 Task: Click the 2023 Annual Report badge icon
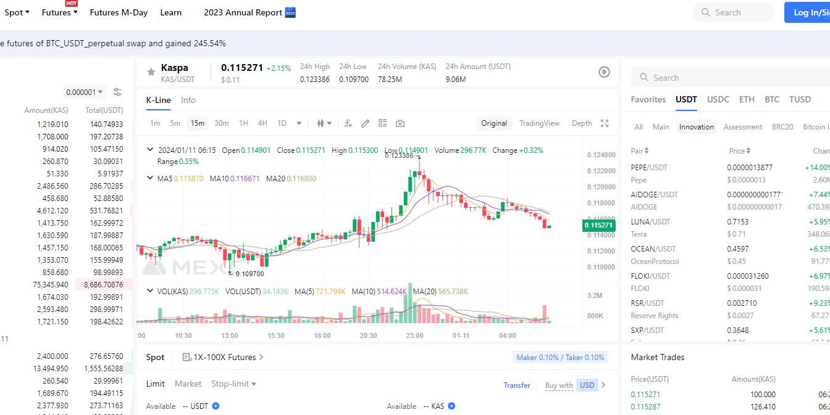(290, 12)
